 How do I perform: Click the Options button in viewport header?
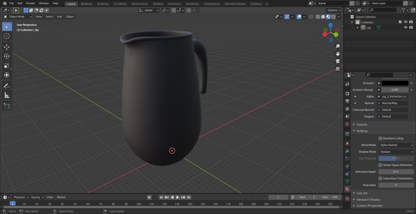(x=334, y=10)
